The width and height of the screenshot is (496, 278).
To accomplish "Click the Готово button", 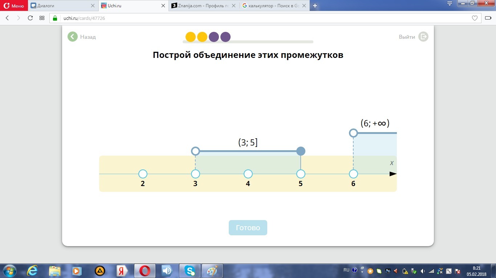I will click(248, 228).
